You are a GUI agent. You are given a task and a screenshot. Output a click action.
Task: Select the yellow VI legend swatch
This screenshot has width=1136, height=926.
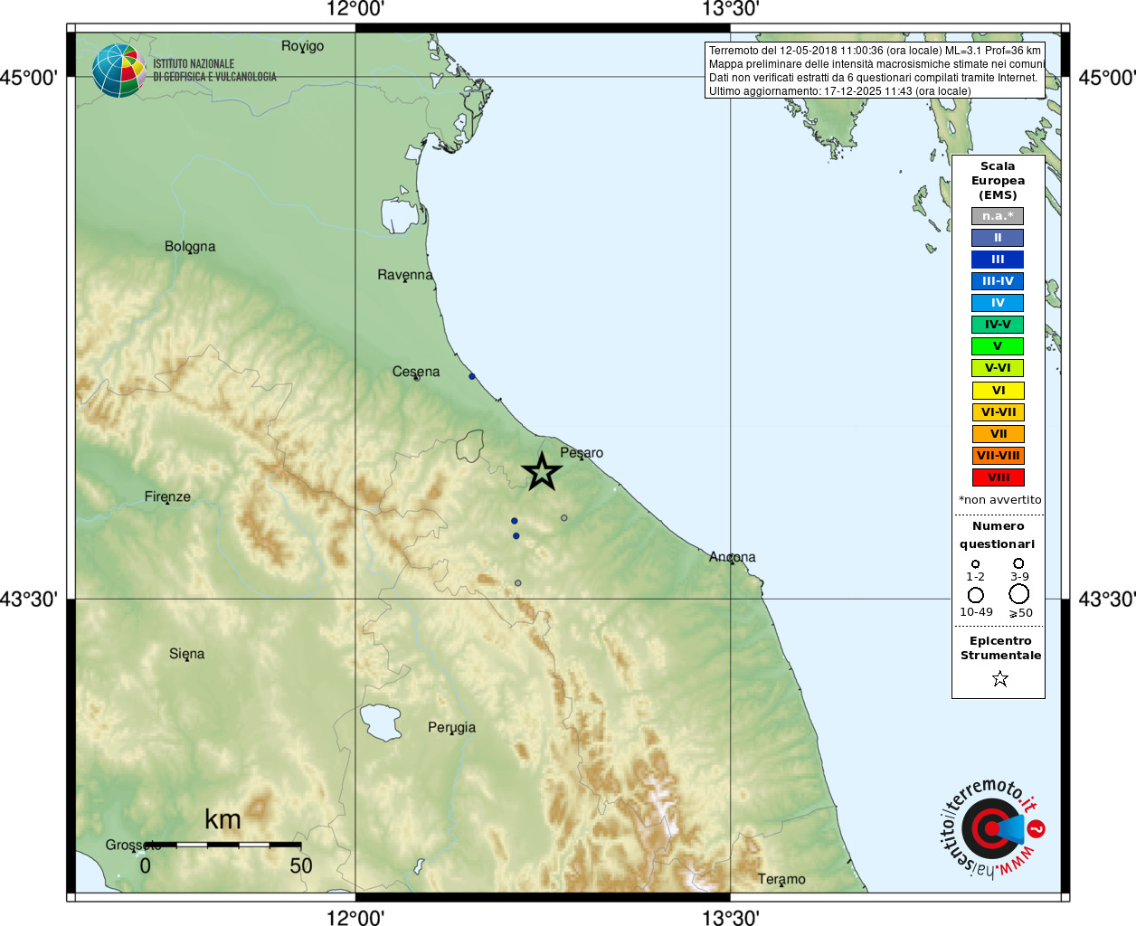click(998, 391)
